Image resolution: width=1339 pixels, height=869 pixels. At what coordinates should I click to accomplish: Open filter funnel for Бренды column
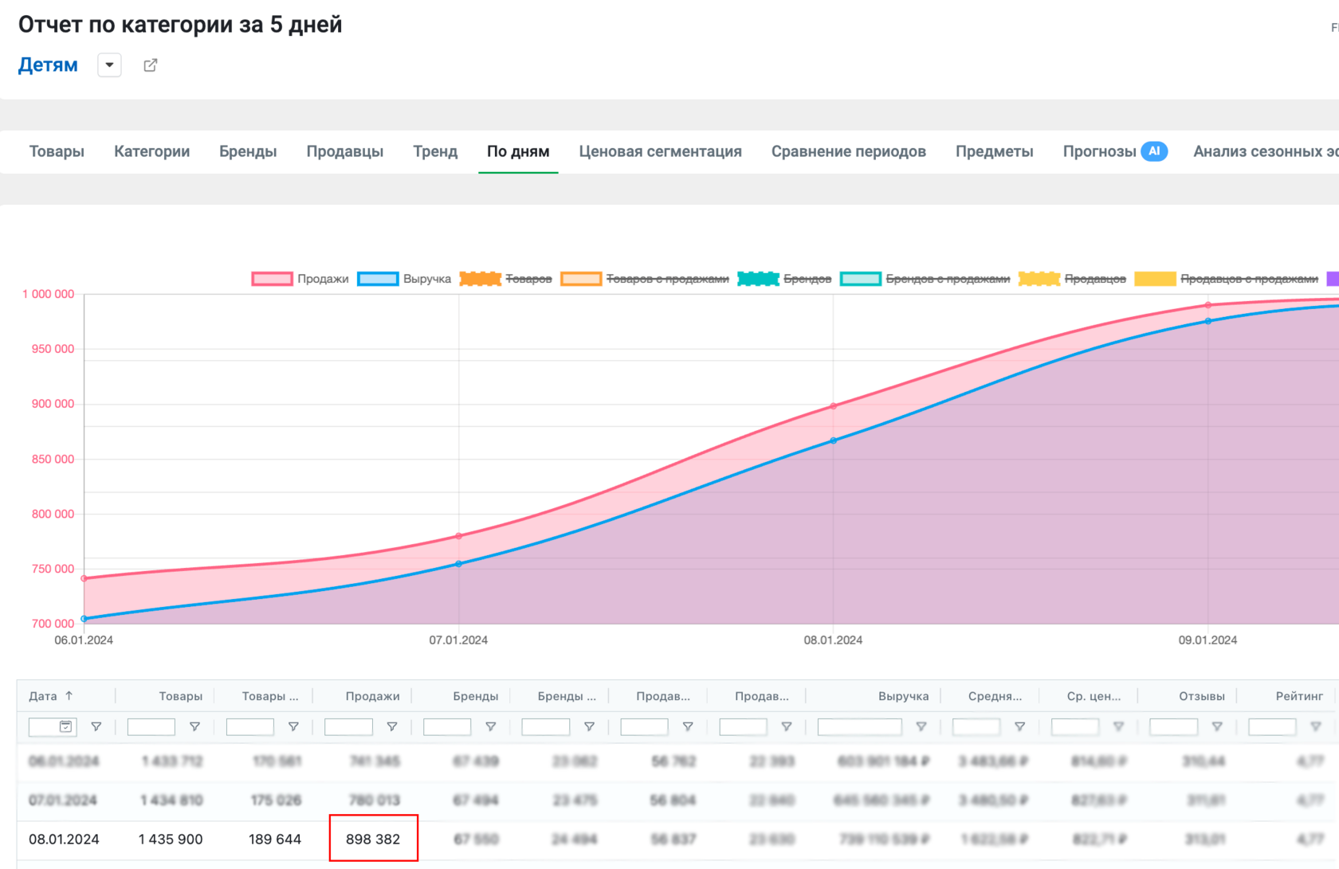click(x=491, y=726)
